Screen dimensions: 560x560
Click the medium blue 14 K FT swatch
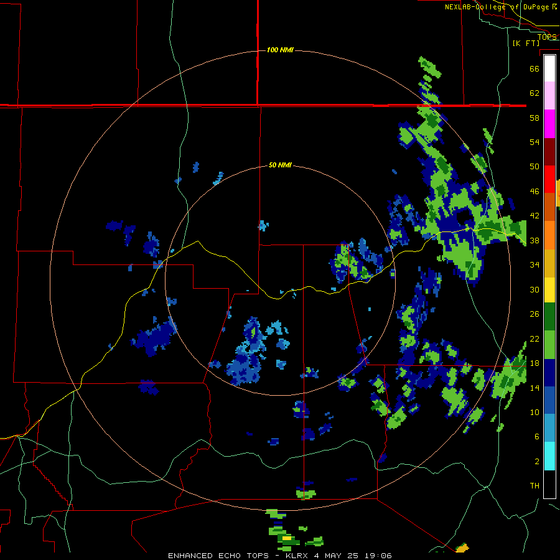[549, 401]
